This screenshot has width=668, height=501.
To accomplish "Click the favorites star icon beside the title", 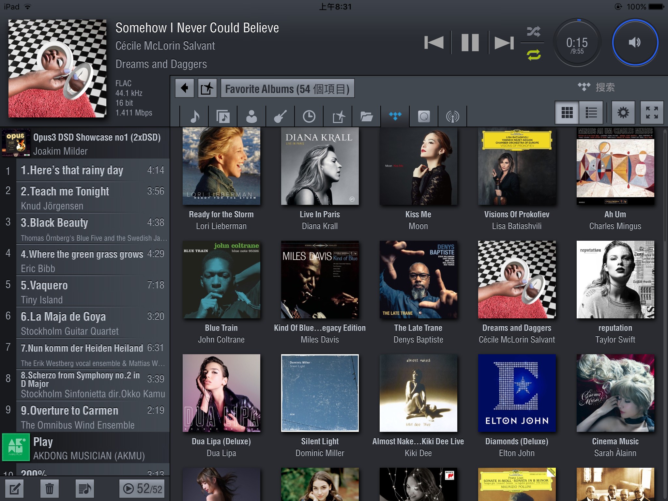I will 207,88.
